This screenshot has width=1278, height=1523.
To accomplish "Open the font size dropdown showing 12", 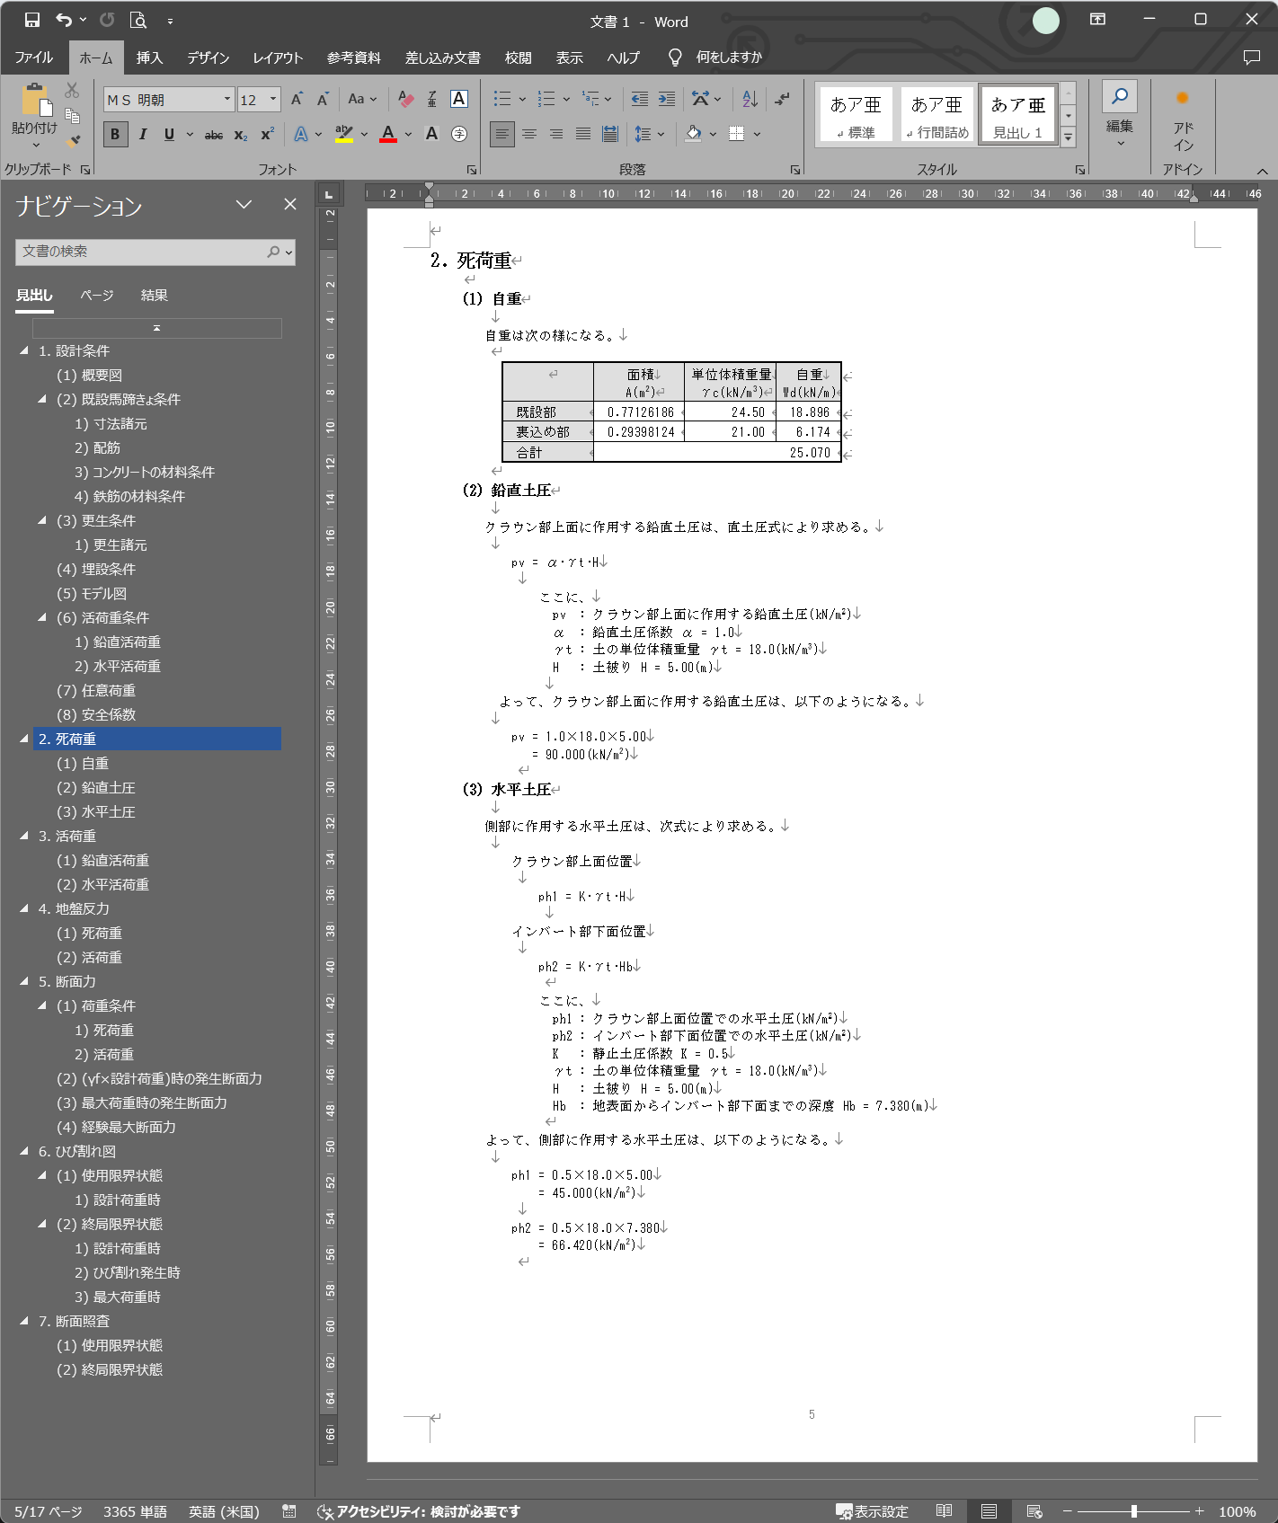I will coord(273,99).
